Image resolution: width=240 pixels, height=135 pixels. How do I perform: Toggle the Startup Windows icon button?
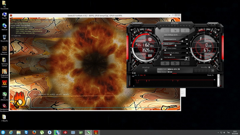click(x=146, y=70)
